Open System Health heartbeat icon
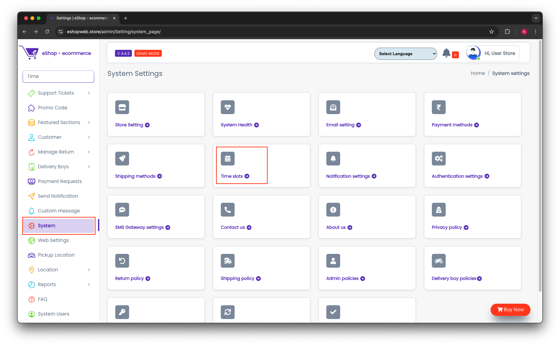Screen dimensions: 560x346 [227, 107]
